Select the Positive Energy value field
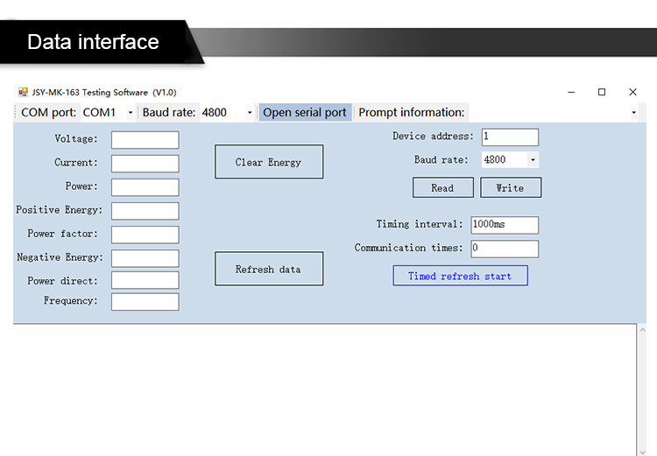 coord(145,211)
